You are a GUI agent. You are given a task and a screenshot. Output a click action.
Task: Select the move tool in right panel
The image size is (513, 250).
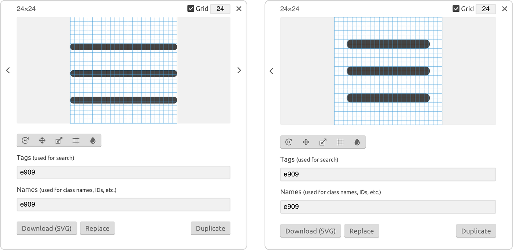coord(306,142)
